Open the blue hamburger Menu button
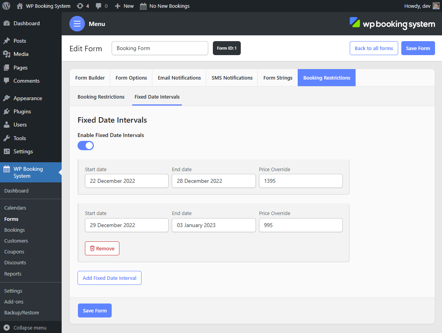Viewport: 442px width, 333px height. [77, 24]
